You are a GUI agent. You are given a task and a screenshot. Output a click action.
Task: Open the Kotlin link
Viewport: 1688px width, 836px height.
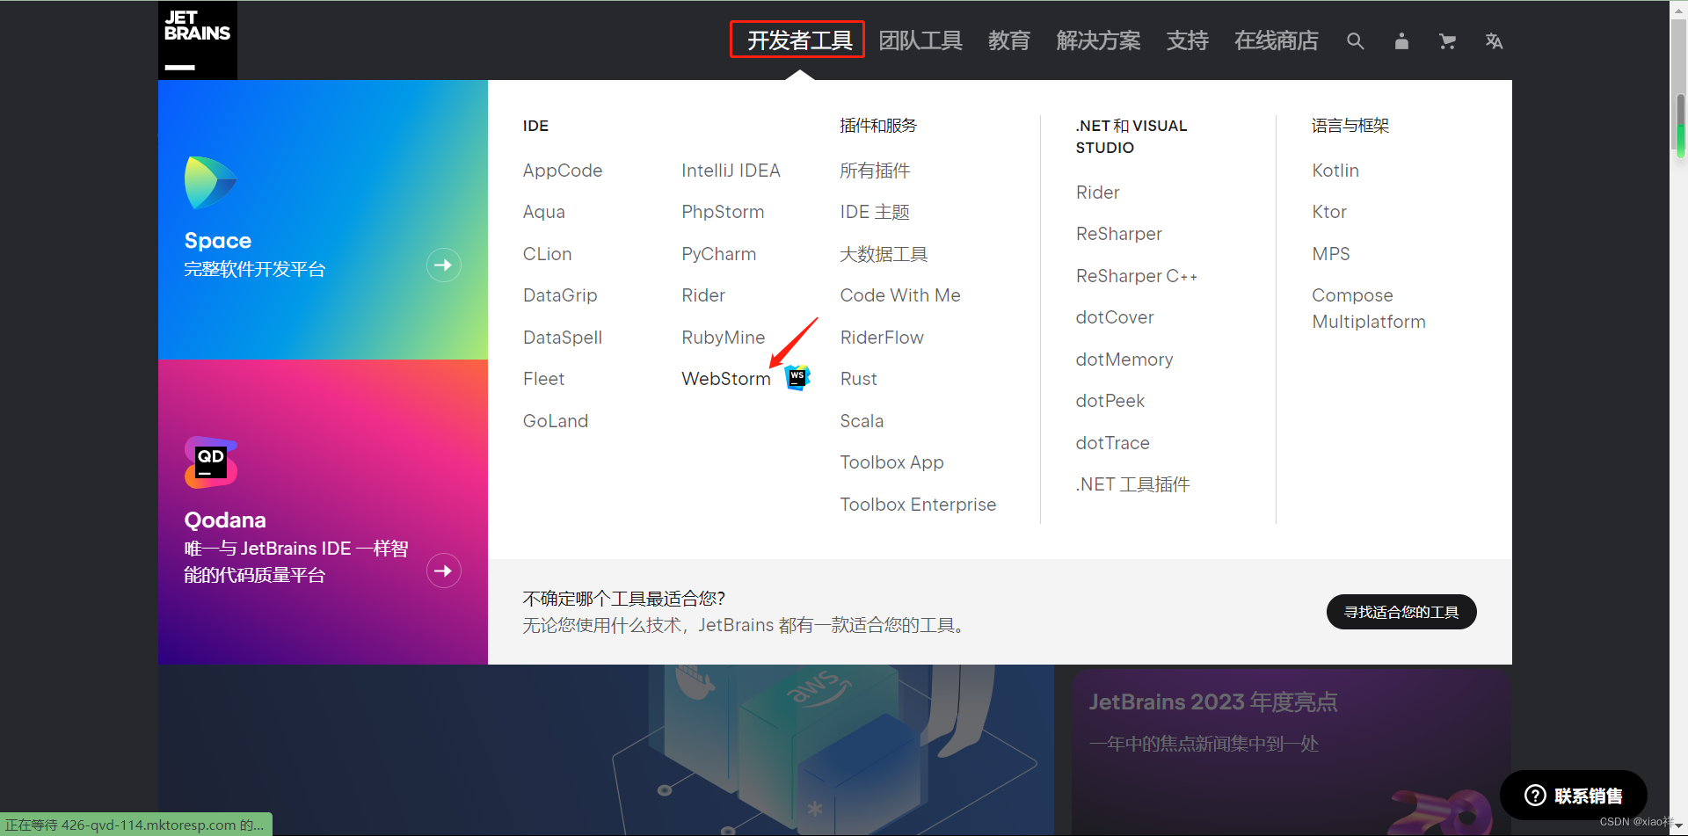click(x=1335, y=171)
